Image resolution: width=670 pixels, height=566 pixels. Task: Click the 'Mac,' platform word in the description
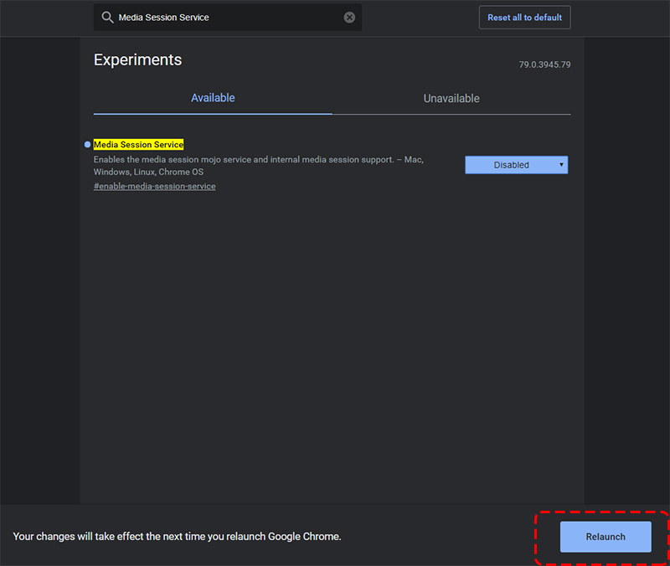point(414,159)
